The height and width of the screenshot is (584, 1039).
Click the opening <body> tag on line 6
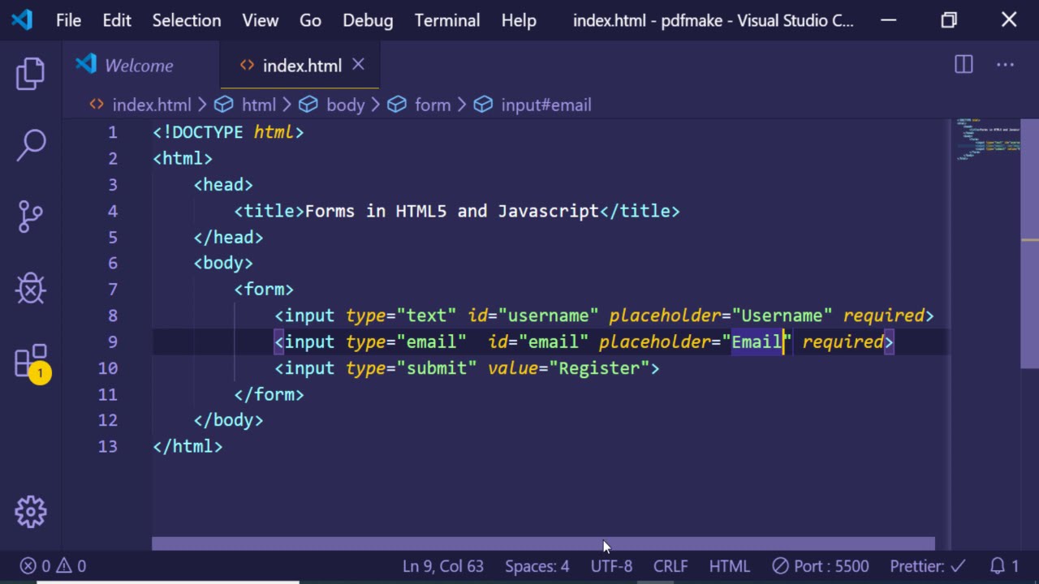point(223,264)
